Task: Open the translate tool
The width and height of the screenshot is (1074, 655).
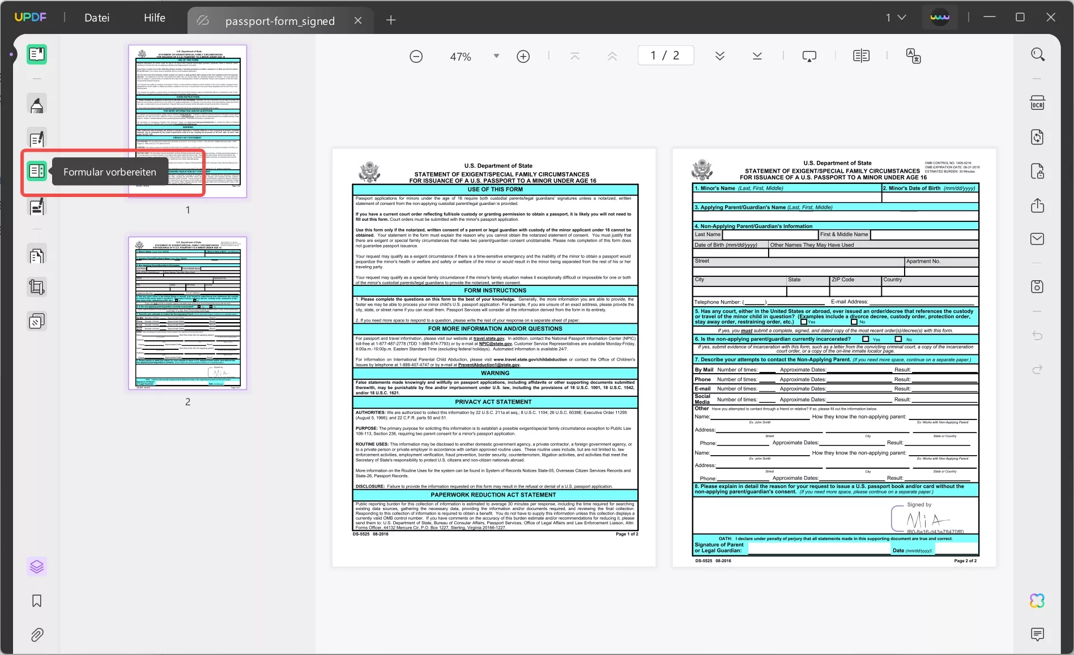Action: coord(913,56)
